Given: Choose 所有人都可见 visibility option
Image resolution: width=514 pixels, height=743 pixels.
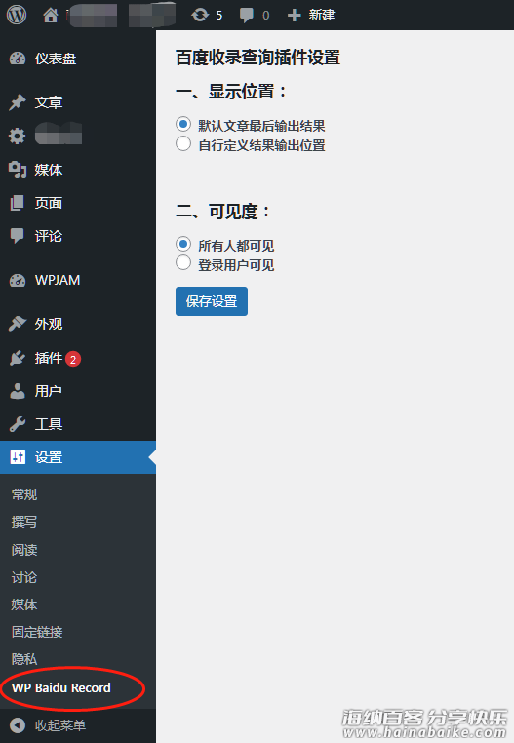Looking at the screenshot, I should [183, 244].
